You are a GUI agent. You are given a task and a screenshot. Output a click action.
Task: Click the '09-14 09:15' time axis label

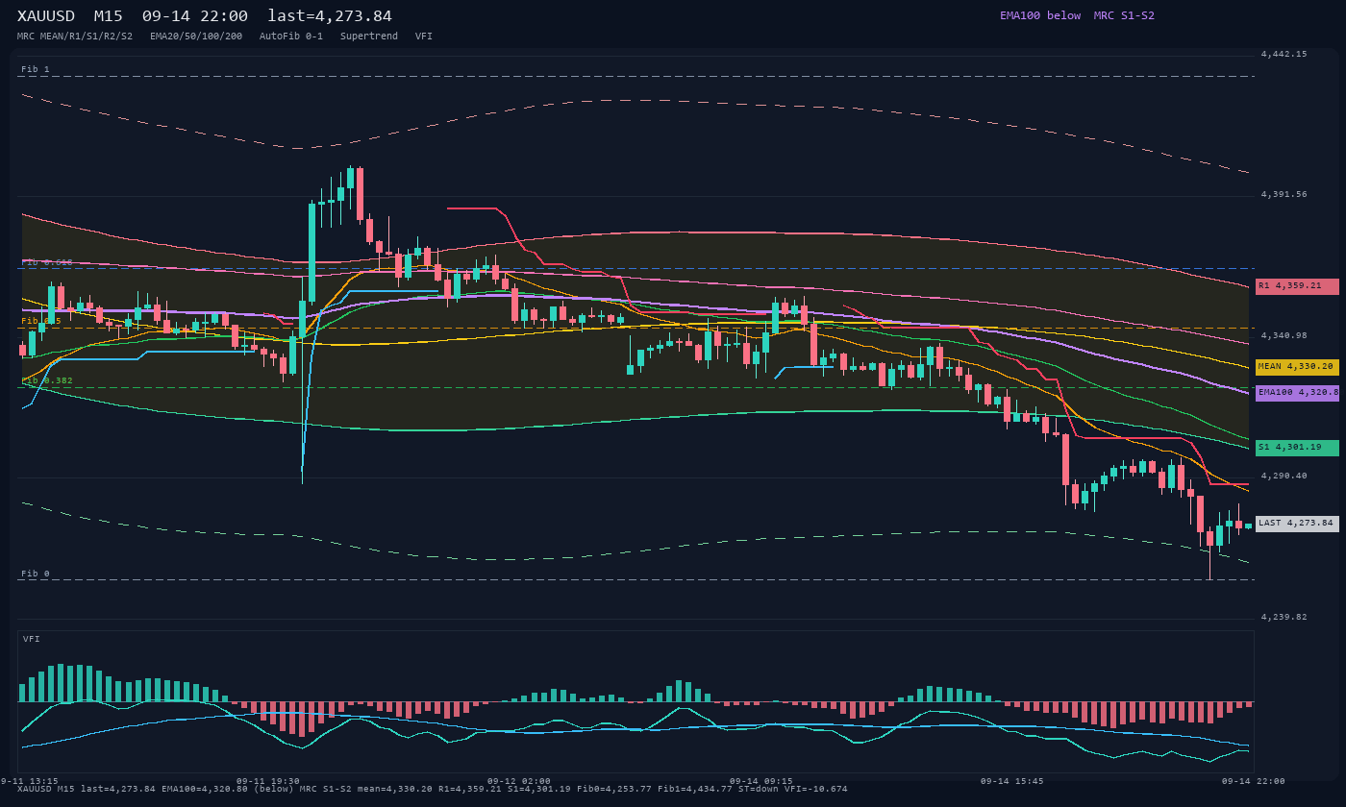[x=761, y=781]
